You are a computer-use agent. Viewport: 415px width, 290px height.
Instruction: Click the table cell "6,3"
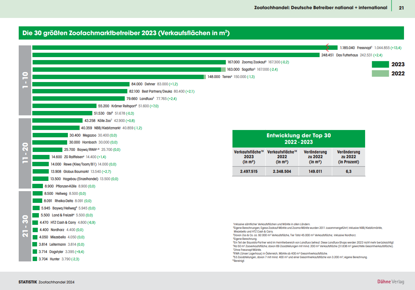pos(349,171)
